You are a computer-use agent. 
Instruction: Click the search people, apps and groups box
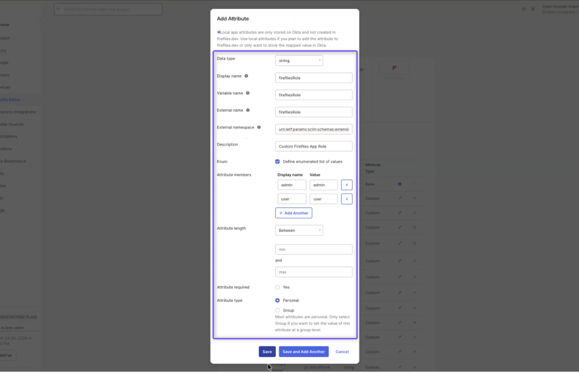click(108, 9)
